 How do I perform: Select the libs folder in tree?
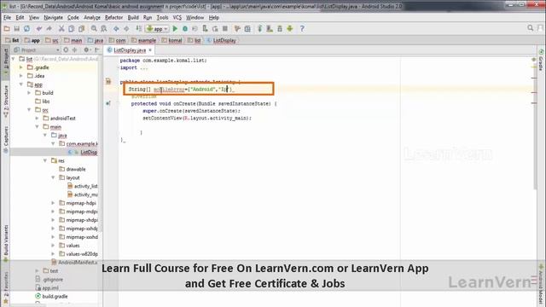tap(42, 101)
